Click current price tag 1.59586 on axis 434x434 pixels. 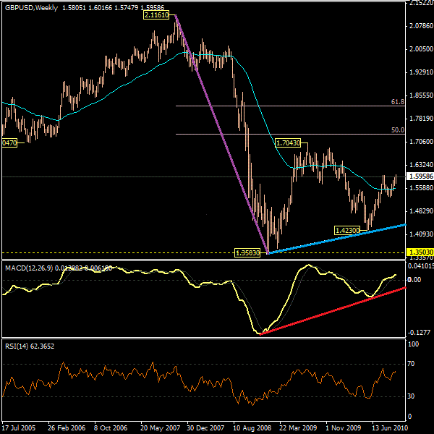tap(420, 176)
